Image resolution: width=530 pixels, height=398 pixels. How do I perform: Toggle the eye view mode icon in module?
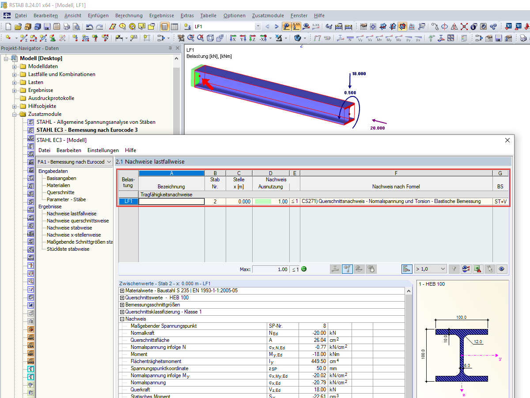[x=501, y=268]
